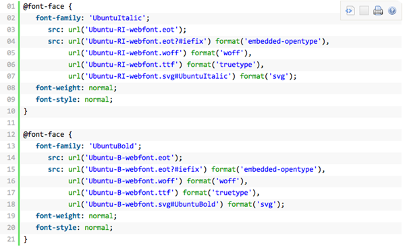
Task: Click 'Ubuntu-B-webfont.eot?#iefix' URL string
Action: 145,169
